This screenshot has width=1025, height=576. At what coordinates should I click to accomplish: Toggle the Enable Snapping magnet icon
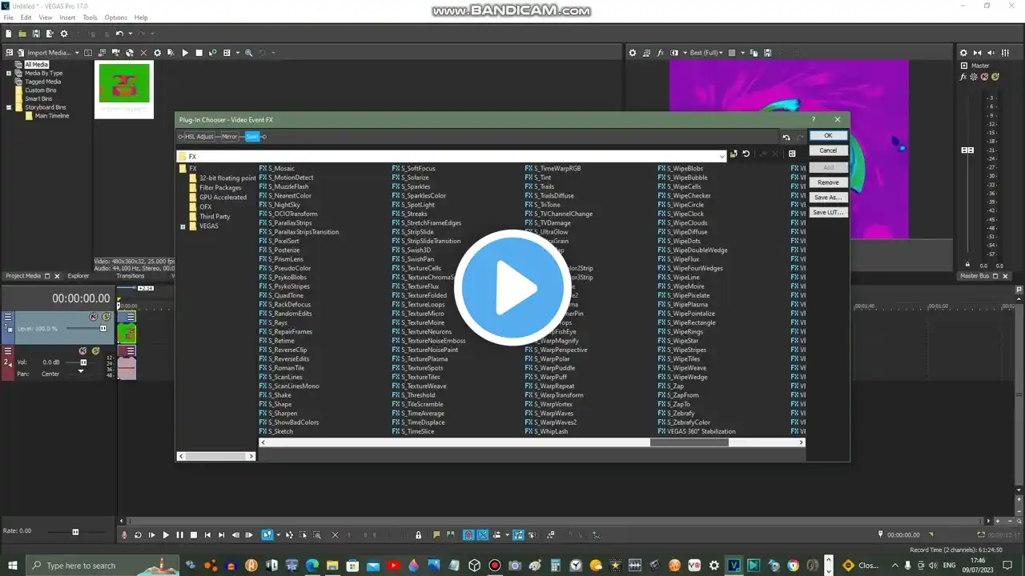[468, 535]
